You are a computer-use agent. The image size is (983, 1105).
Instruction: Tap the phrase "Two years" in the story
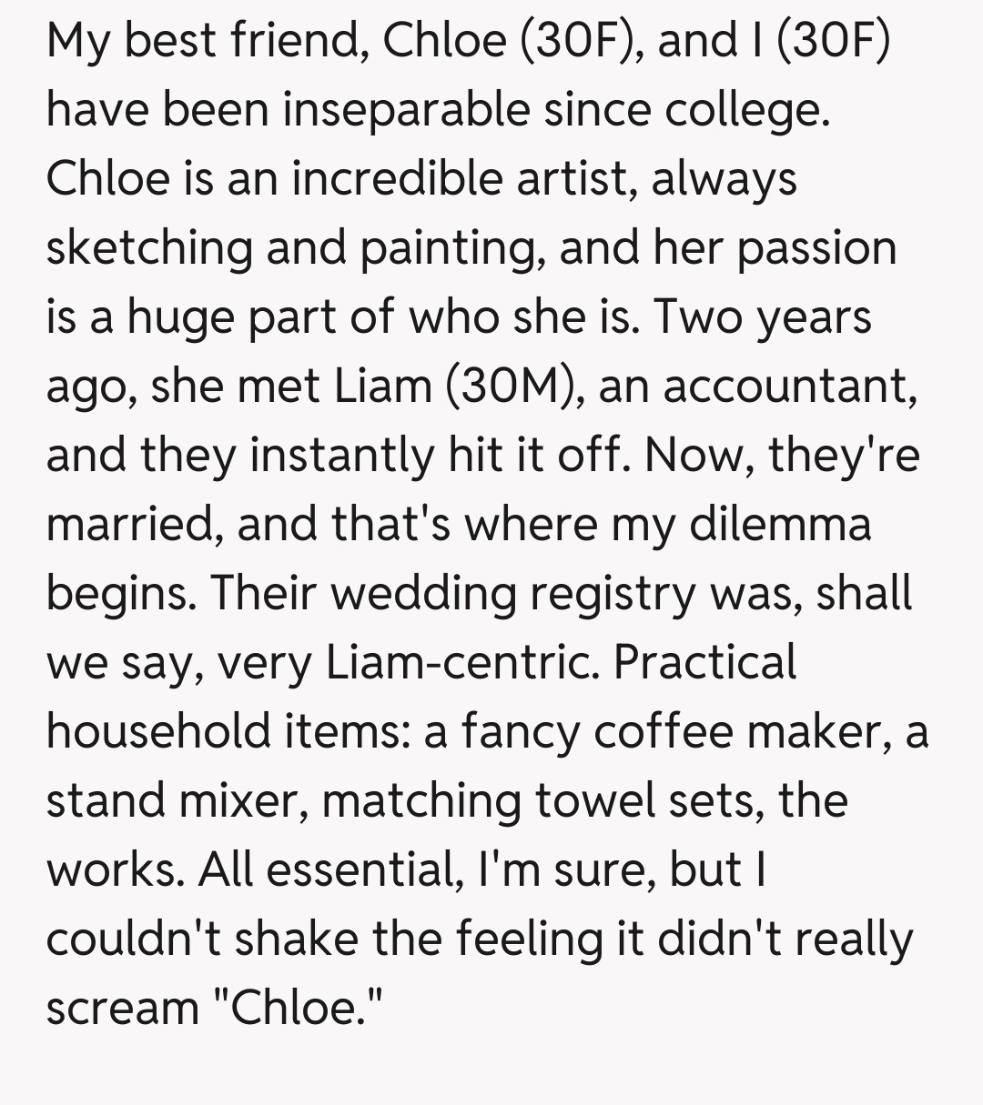point(763,316)
